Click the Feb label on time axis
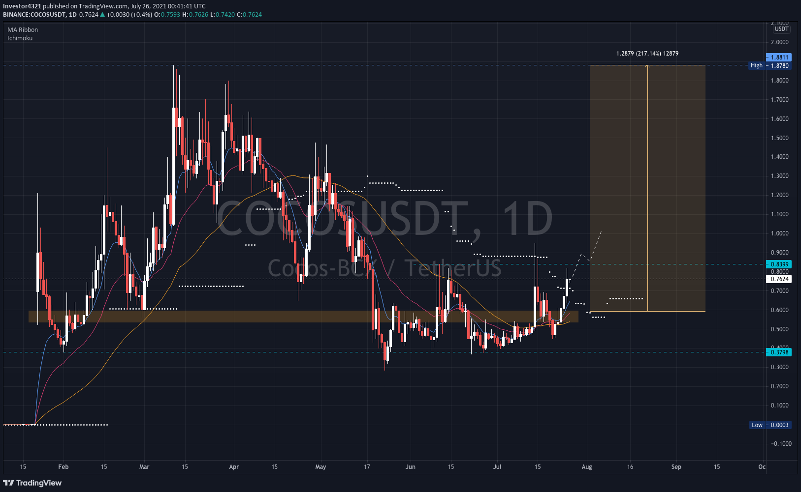The image size is (801, 492). click(x=63, y=467)
